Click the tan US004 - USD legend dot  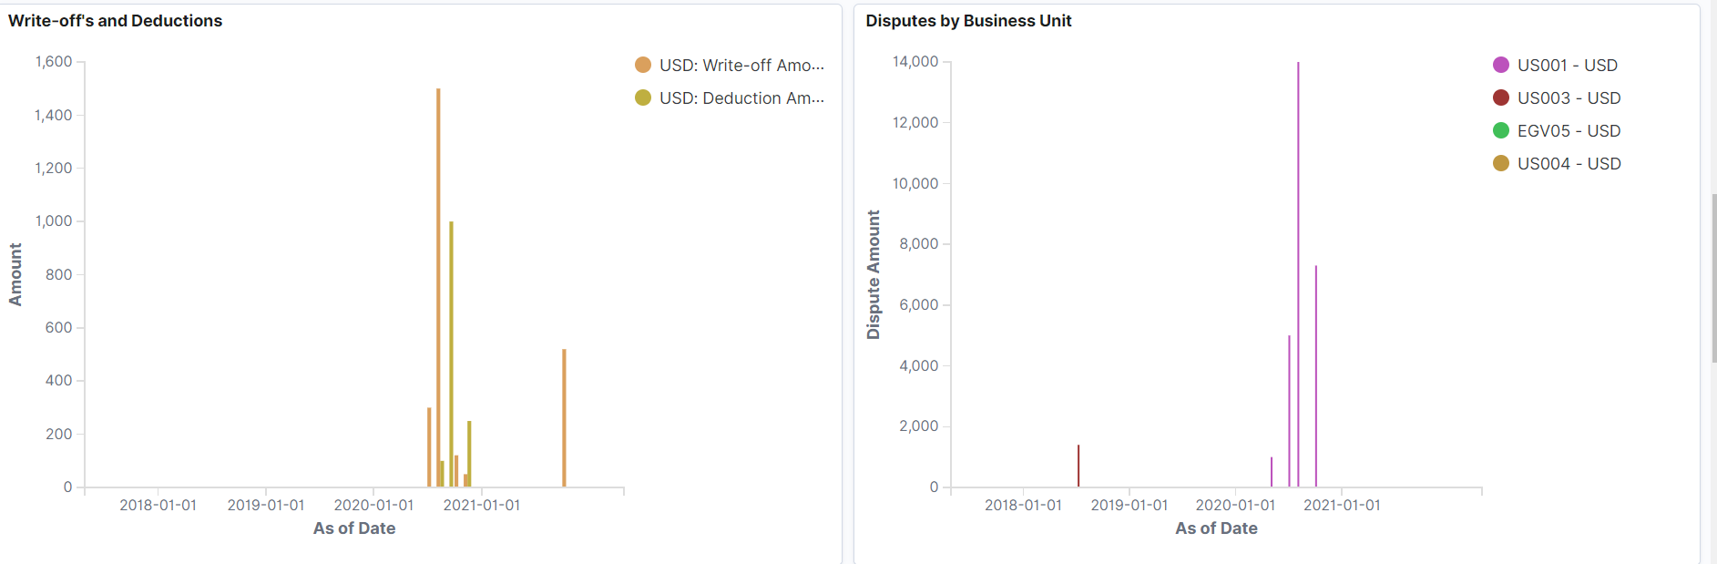click(x=1501, y=163)
